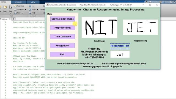The width and height of the screenshot is (176, 99).
Task: Close the Project.m file tab
Action: point(10,19)
